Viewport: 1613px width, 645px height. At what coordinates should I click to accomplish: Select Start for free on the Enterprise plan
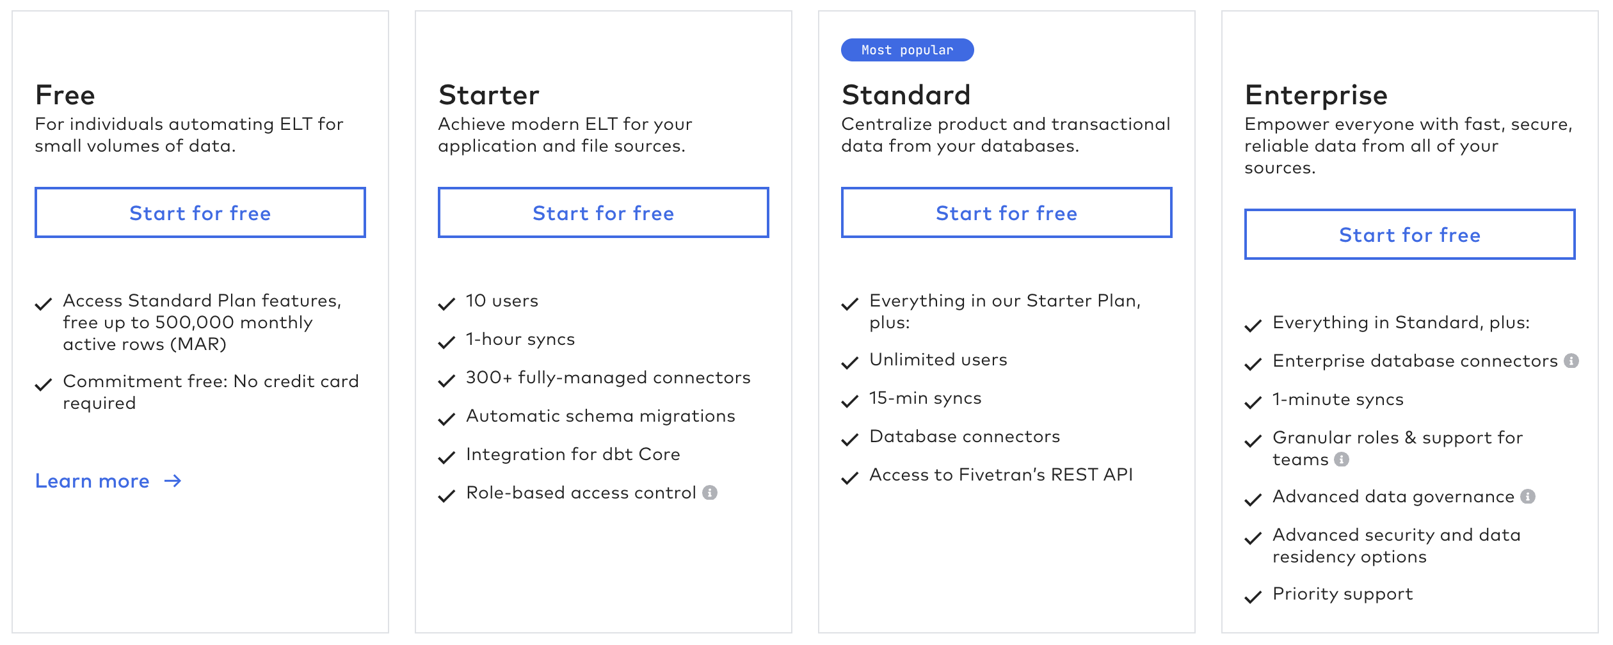pyautogui.click(x=1409, y=235)
